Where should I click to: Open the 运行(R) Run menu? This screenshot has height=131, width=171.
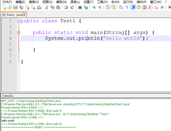point(128,2)
